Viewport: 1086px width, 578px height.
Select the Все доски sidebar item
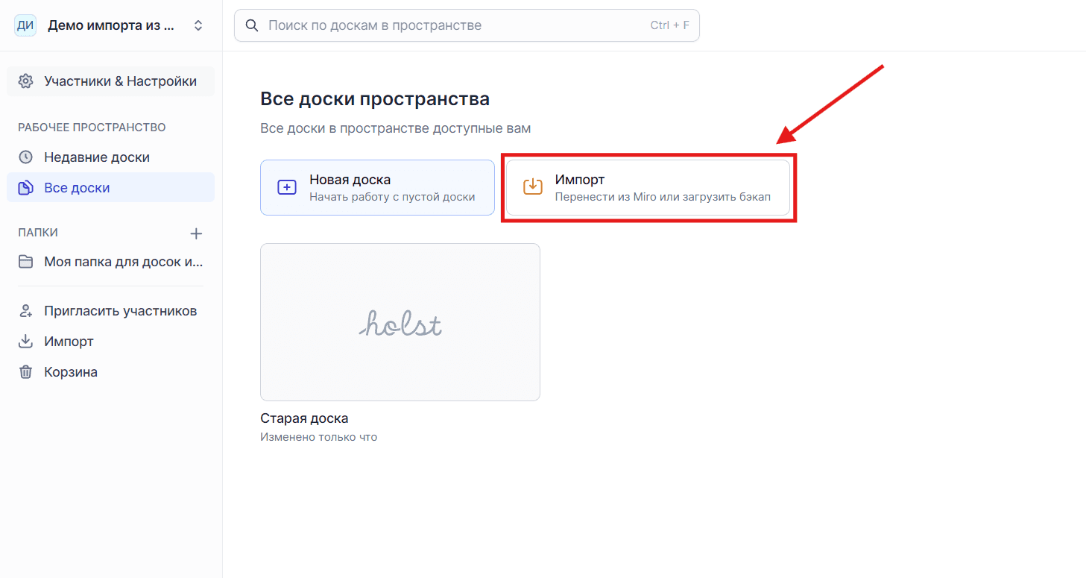click(x=77, y=188)
